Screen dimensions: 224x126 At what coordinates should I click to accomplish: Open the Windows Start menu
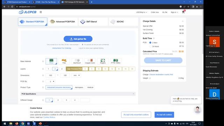[5, 124]
